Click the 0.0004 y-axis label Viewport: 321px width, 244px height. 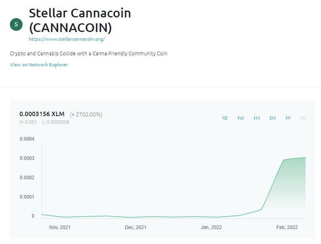pyautogui.click(x=27, y=139)
